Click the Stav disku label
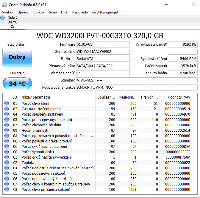This screenshot has height=198, width=200. pos(17,44)
